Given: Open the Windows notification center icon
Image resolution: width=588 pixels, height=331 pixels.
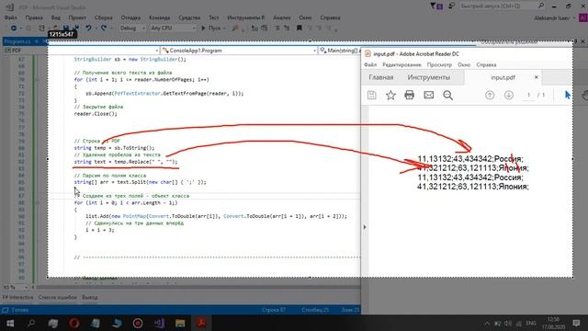Looking at the screenshot, I should point(576,323).
